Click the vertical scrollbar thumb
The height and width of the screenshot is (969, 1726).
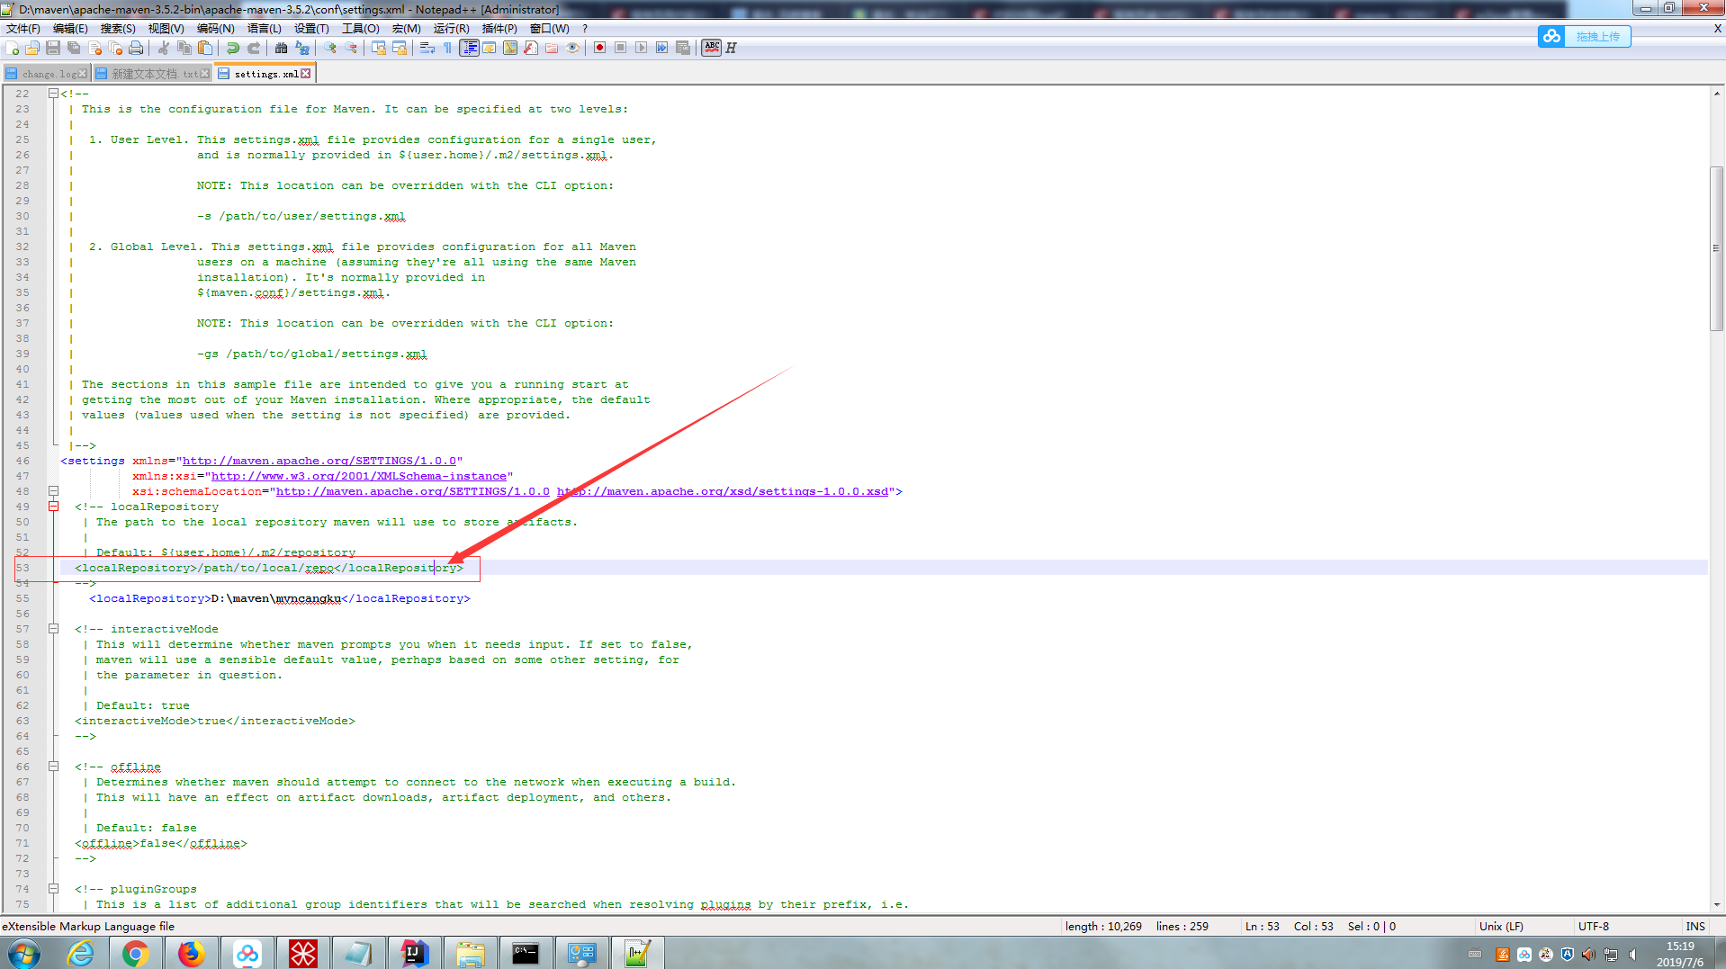1717,249
